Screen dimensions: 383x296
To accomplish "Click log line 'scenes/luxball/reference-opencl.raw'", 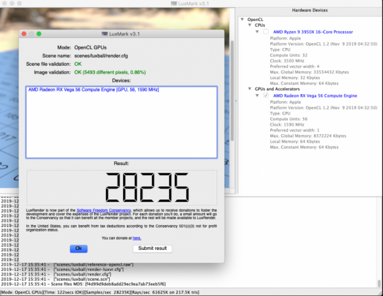I will coord(67,265).
